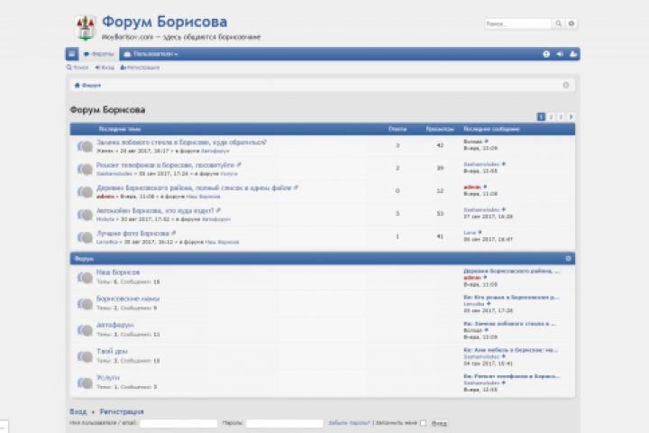Click the Ответы column header
649x433 pixels.
point(398,129)
